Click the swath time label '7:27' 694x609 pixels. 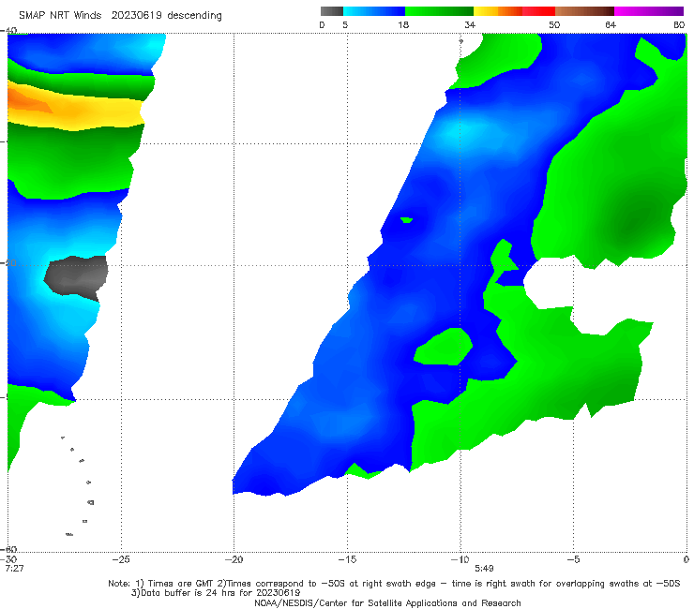[14, 569]
